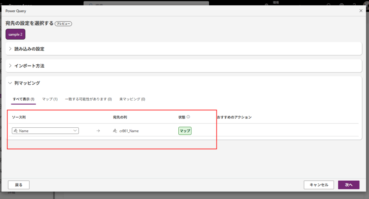Open the Name source column dropdown arrow
Image resolution: width=369 pixels, height=199 pixels.
tap(75, 131)
